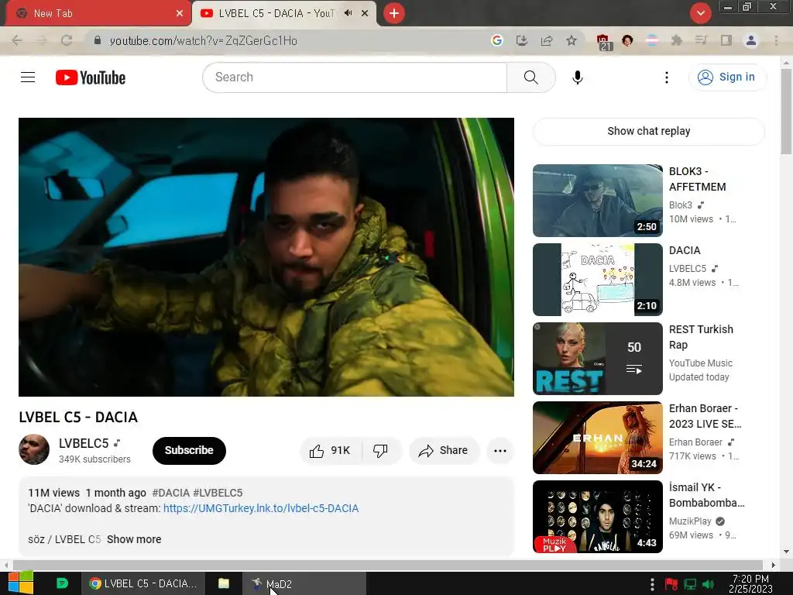Mute tab via speaker icon on tab
Screen dimensions: 793x595
coord(348,13)
